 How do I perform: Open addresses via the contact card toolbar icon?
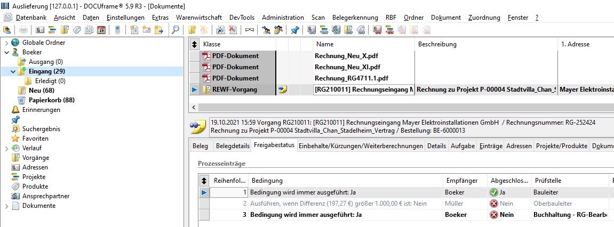point(40,30)
